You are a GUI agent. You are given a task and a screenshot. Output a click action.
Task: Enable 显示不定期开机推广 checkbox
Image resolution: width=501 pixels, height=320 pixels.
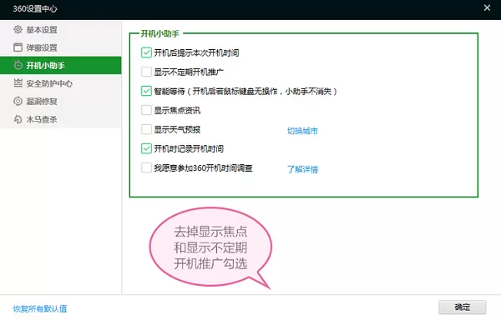tap(146, 72)
